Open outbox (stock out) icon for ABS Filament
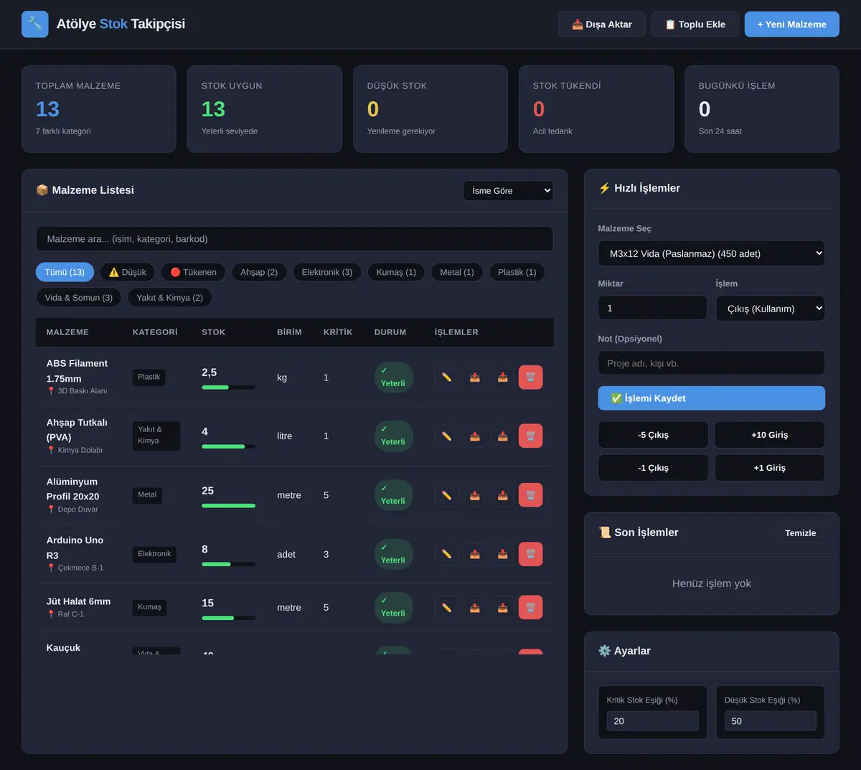 click(x=474, y=377)
